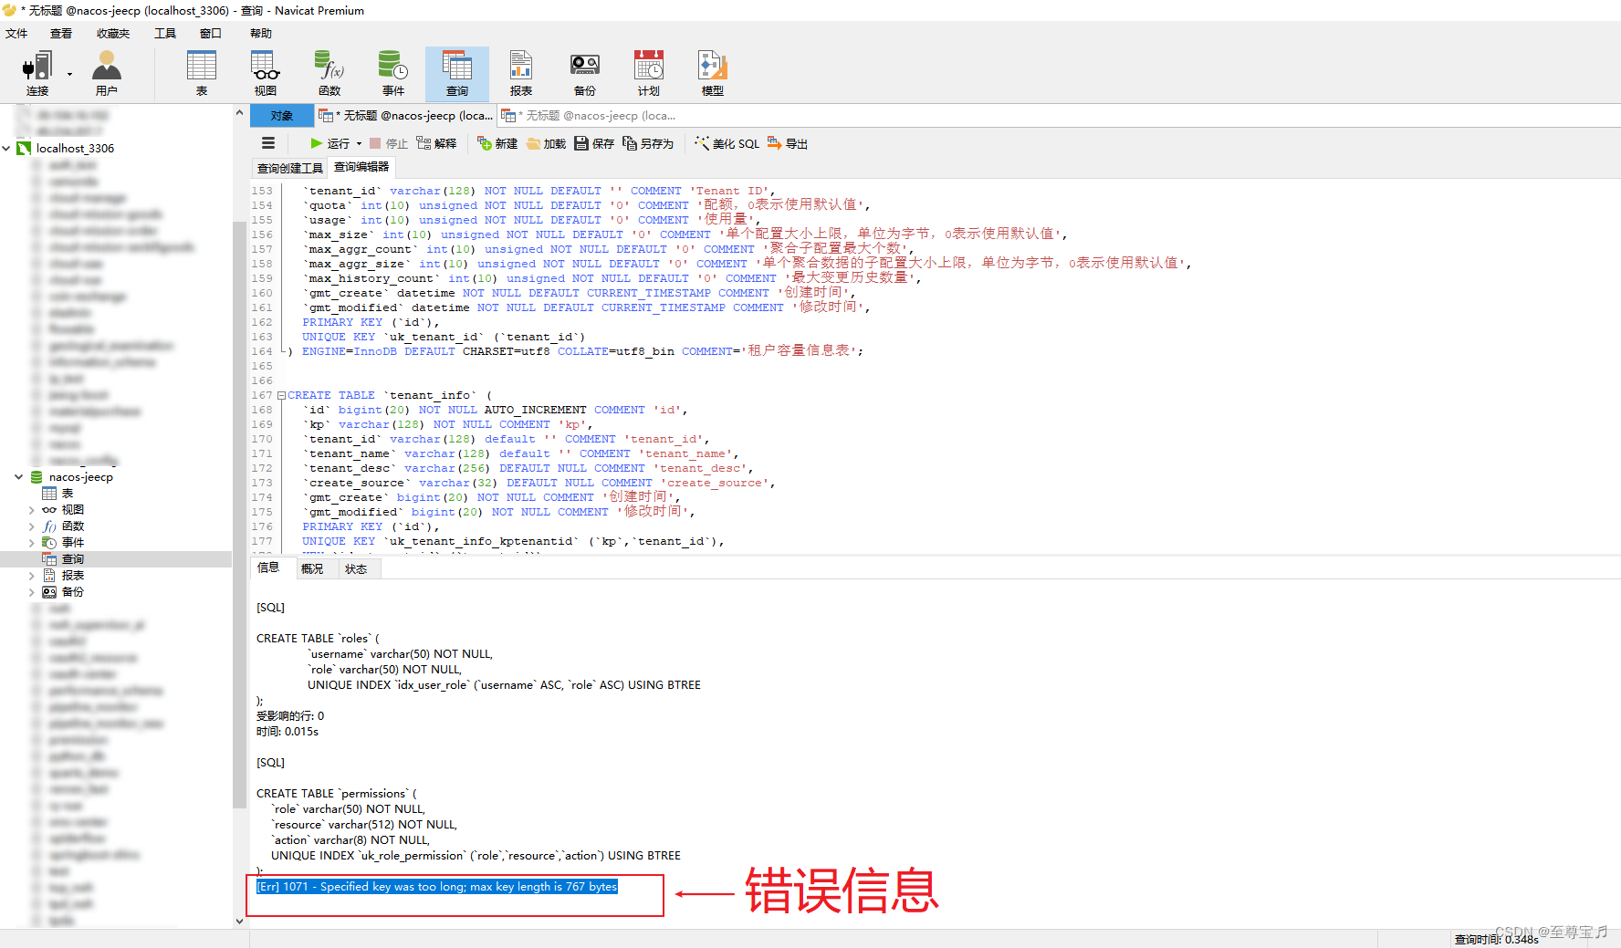Expand the 视图 tree node
Viewport: 1621px width, 948px height.
(31, 510)
